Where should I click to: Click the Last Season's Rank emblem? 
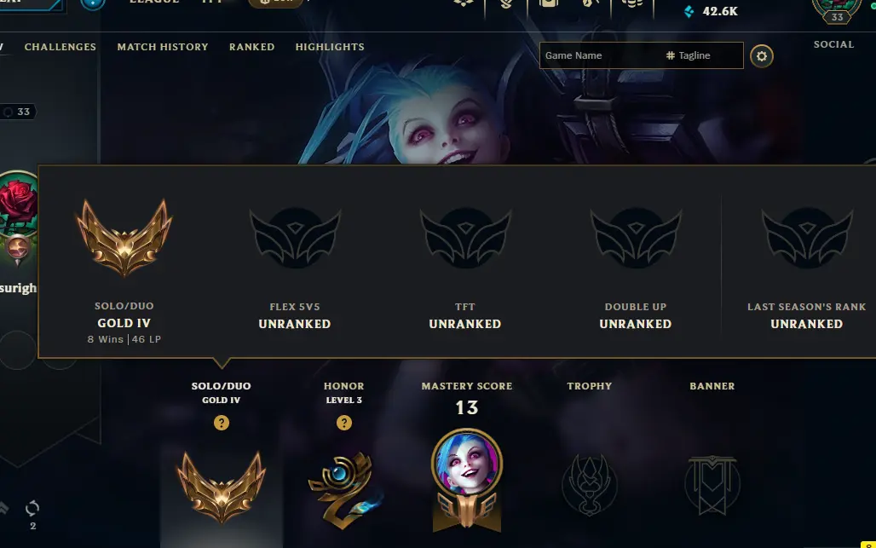coord(807,238)
